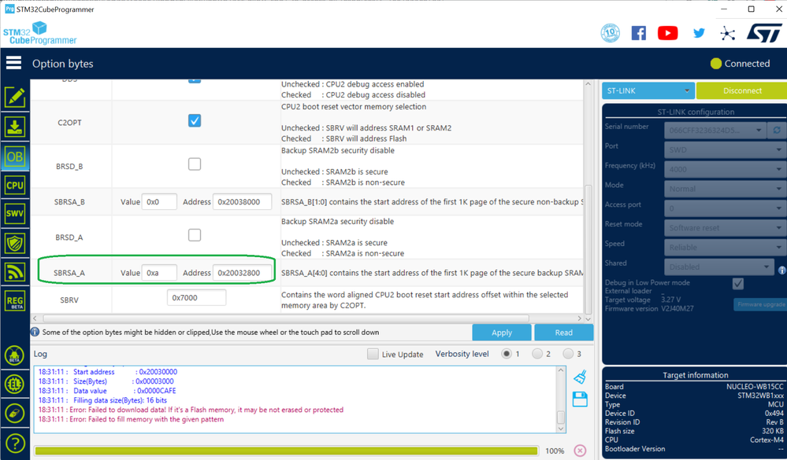Click the progress bar at 100%
This screenshot has height=460, width=787.
click(x=286, y=451)
